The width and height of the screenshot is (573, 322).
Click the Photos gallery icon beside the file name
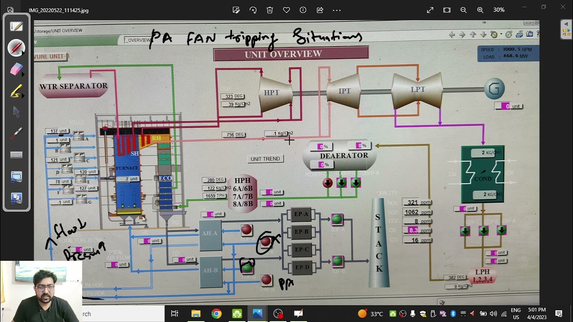tap(10, 10)
